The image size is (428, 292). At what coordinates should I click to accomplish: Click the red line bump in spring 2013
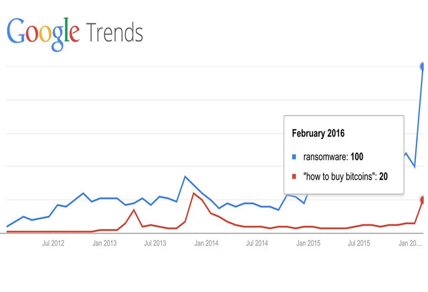point(134,210)
